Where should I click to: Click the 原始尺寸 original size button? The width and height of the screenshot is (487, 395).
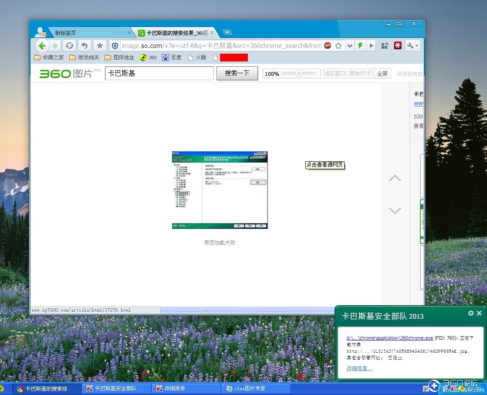[x=360, y=74]
